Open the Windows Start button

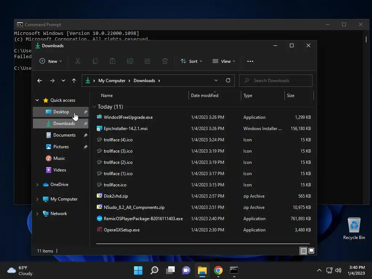[138, 270]
